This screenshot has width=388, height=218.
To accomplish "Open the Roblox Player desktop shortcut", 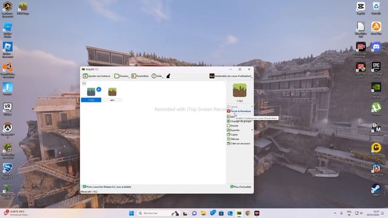I will tap(8, 50).
